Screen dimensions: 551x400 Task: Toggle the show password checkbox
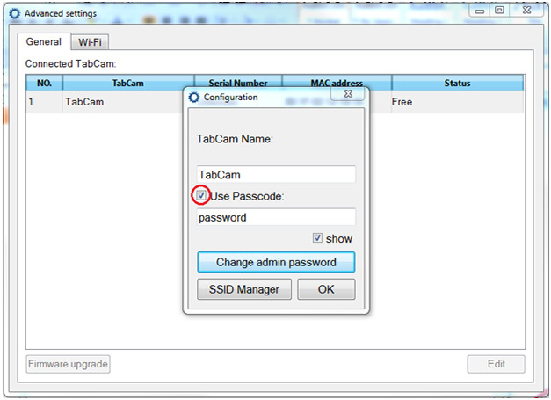317,238
